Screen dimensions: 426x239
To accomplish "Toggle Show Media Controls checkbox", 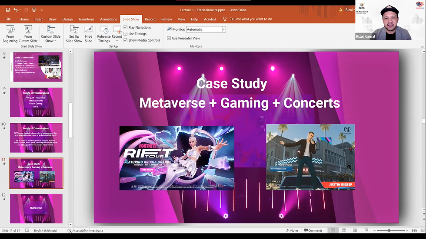I will click(126, 40).
